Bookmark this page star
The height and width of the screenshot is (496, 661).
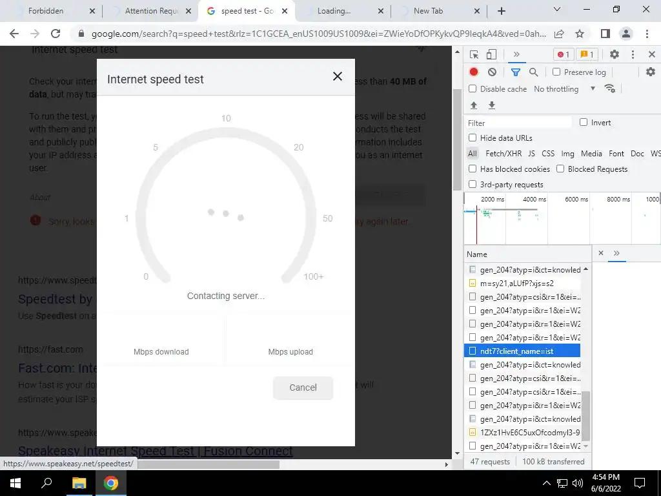tap(580, 34)
